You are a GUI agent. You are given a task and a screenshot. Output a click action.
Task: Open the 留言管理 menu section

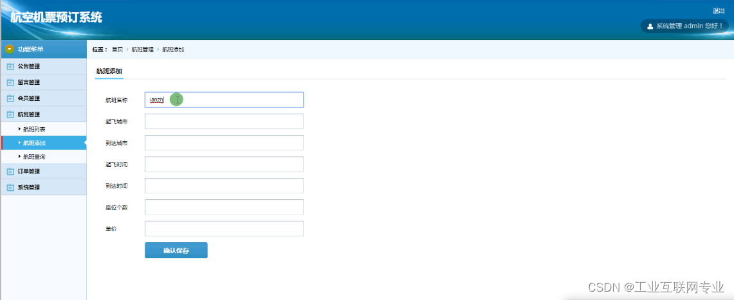(x=44, y=82)
